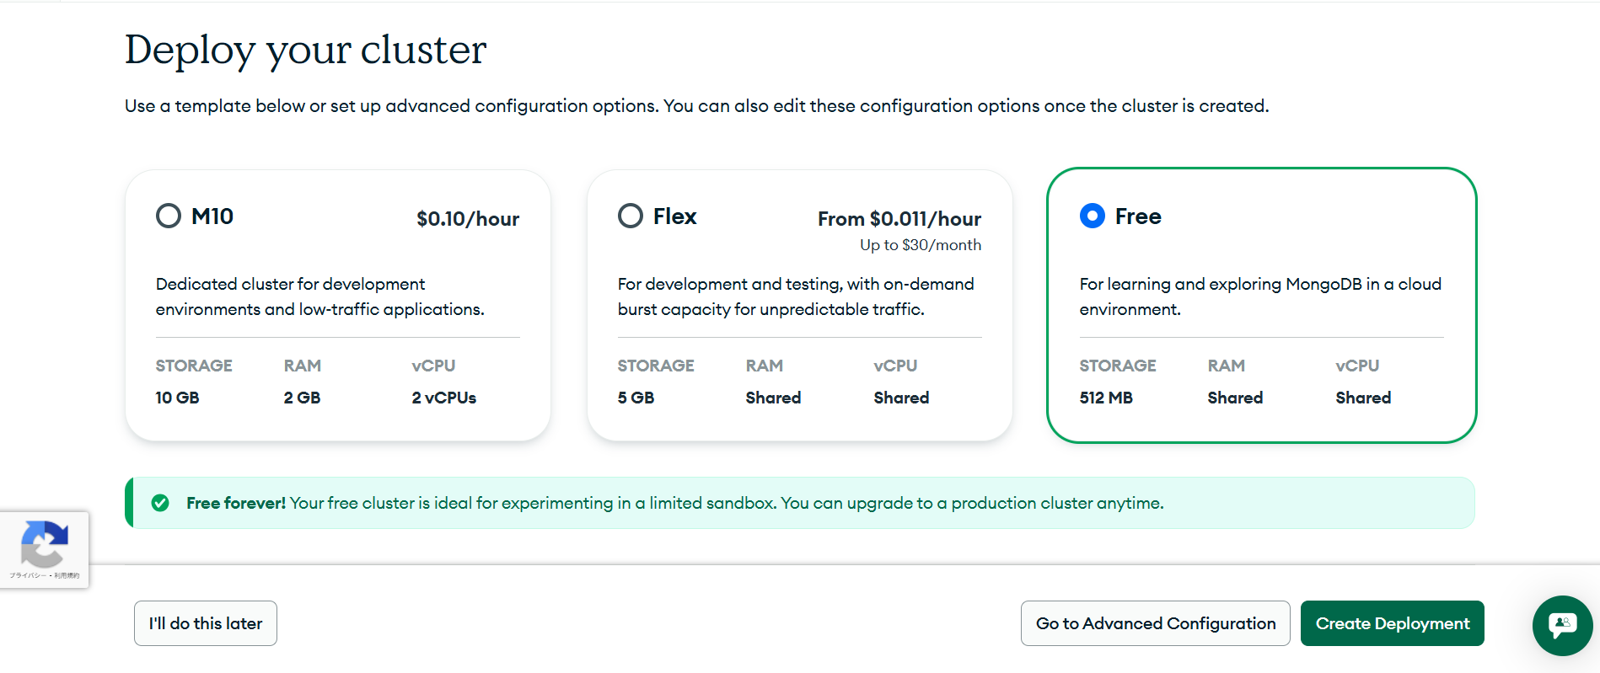
Task: Click the 2 vCPUs value on M10 card
Action: click(x=443, y=398)
